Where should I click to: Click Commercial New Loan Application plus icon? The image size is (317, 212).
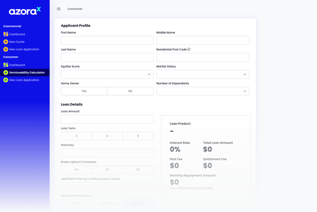click(x=6, y=50)
